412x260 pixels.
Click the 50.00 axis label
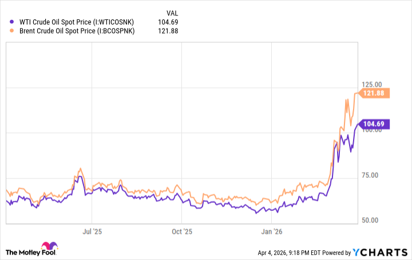(370, 221)
